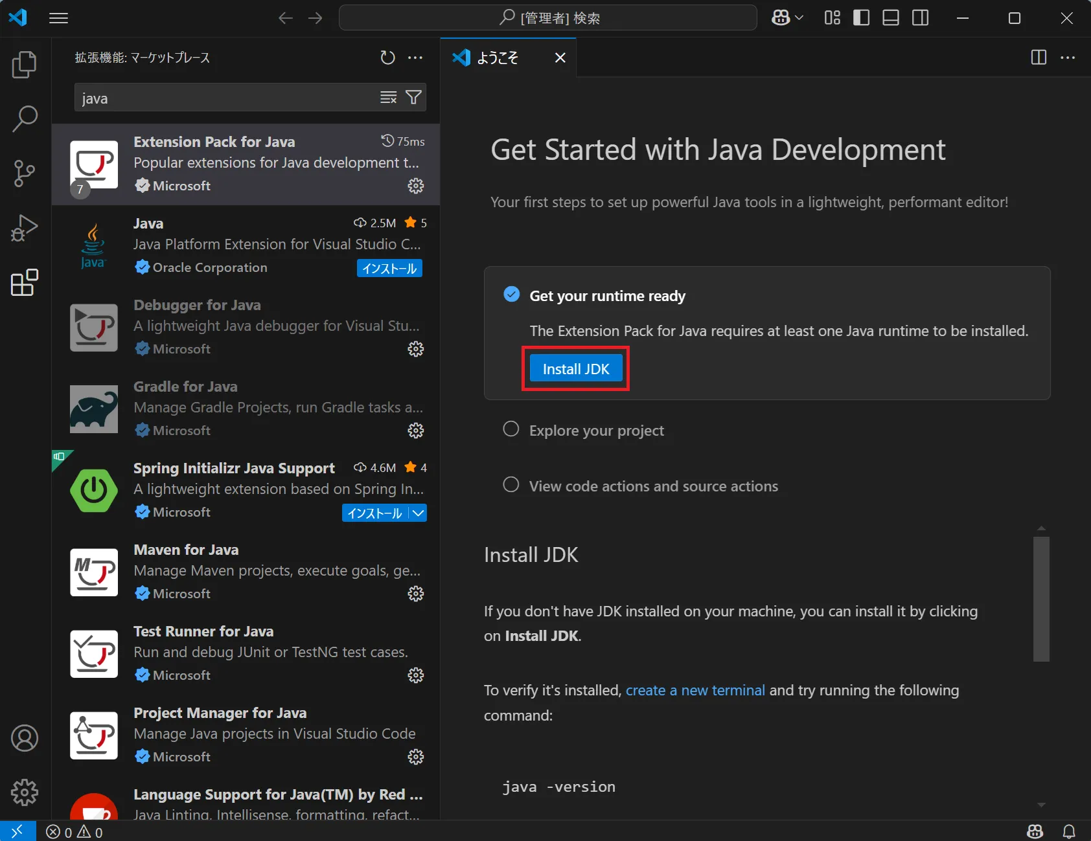Click the title bar search command center
The image size is (1091, 841).
pos(548,17)
